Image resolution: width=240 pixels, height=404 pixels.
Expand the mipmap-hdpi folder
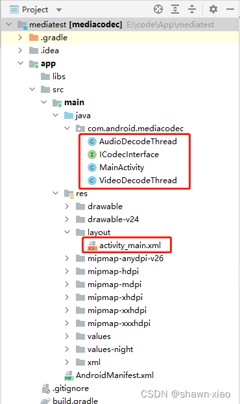67,271
